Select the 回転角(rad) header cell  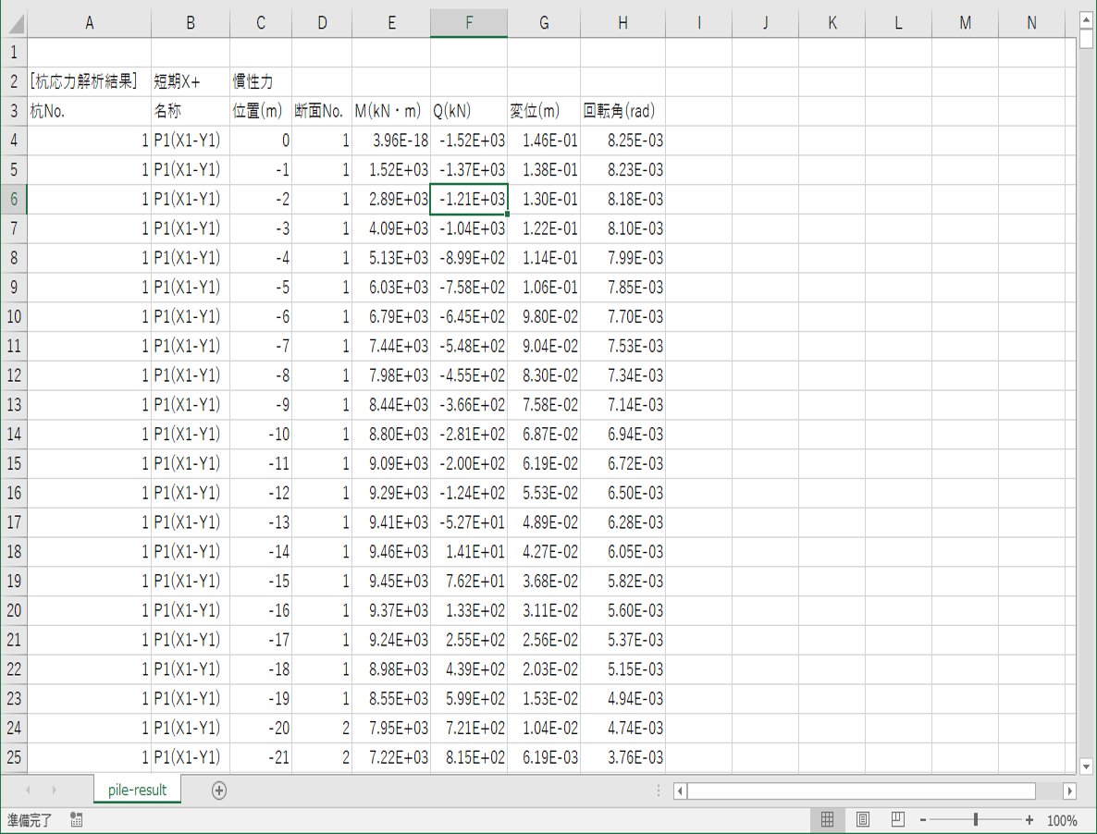coord(622,111)
